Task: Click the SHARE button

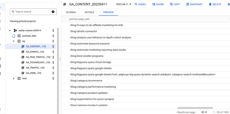Action: point(158,4)
